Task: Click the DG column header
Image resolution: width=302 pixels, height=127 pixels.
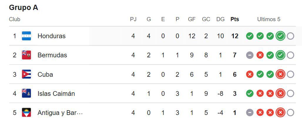Action: tap(220, 19)
